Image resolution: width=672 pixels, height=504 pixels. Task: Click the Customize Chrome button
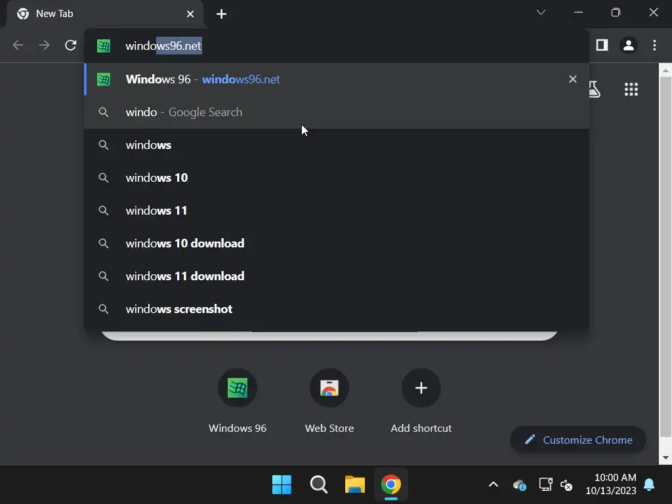click(577, 440)
